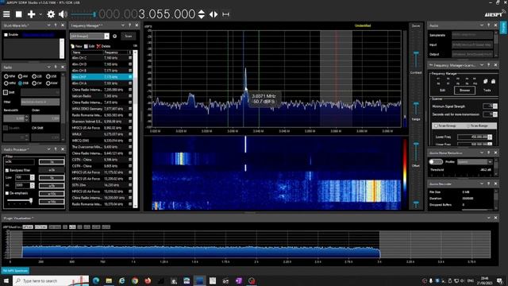
Task: Switch to the FM MPX Spectrum tab
Action: click(x=15, y=270)
